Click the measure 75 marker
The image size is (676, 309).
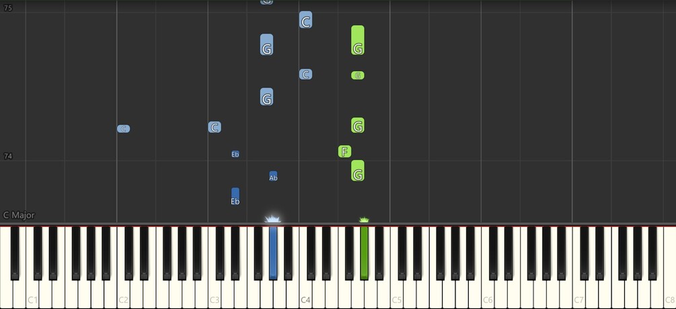coord(8,8)
